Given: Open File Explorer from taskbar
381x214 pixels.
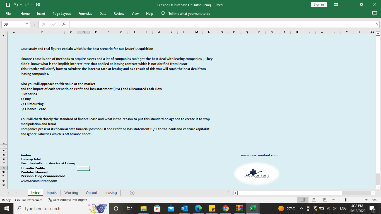Looking at the screenshot, I should coord(144,208).
